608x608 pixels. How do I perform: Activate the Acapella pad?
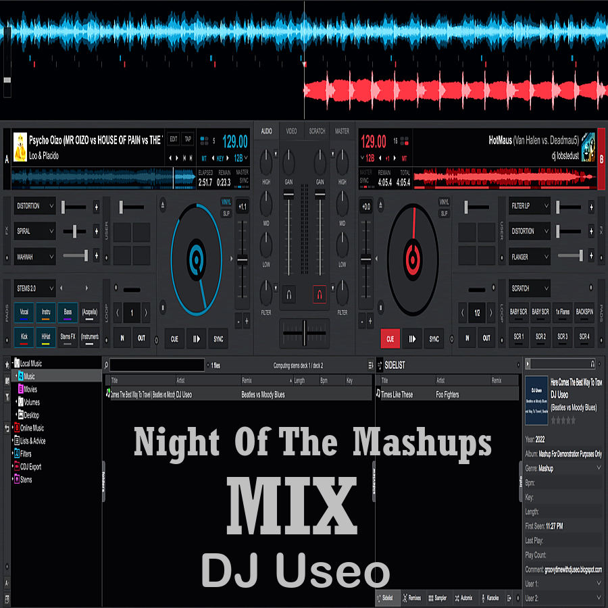coord(90,313)
